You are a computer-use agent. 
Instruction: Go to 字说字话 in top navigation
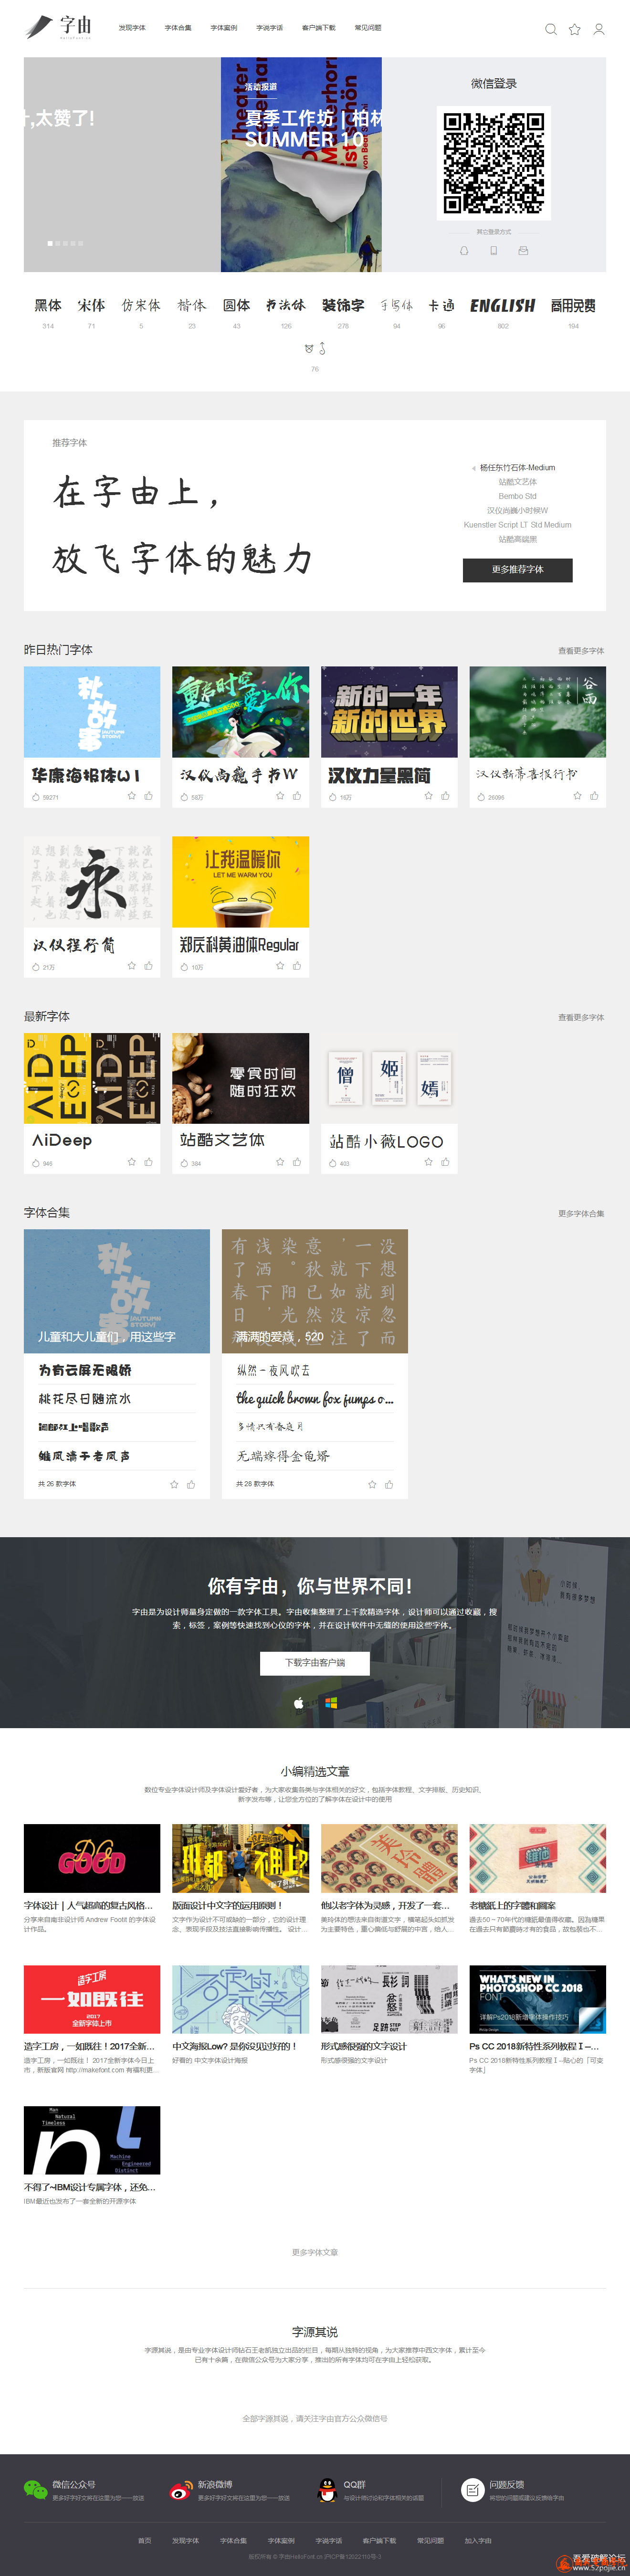270,28
